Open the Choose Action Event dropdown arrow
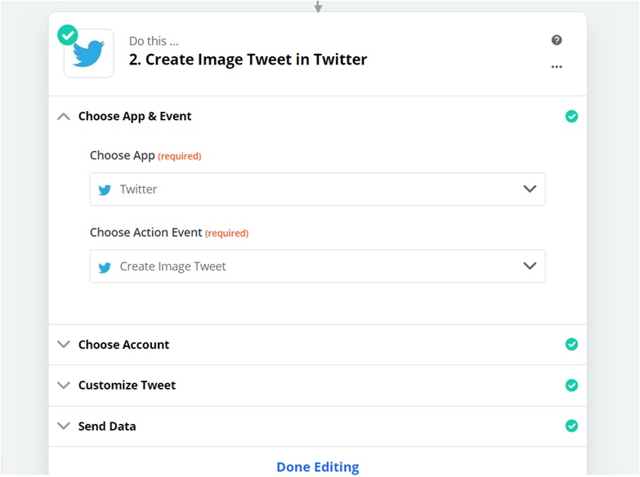Viewport: 640px width, 477px height. click(x=530, y=266)
